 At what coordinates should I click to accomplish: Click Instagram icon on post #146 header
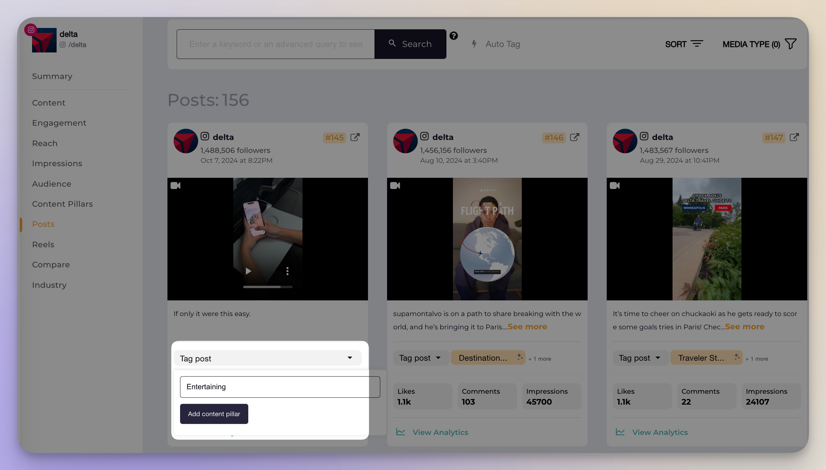425,137
